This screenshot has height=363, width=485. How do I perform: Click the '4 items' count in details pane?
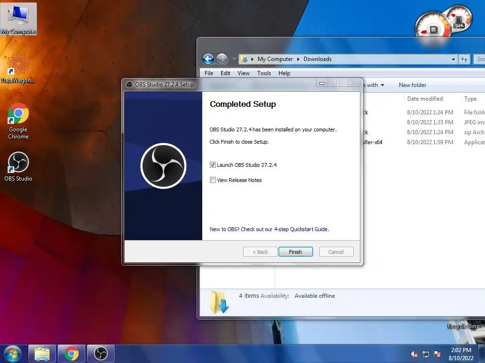pos(249,296)
